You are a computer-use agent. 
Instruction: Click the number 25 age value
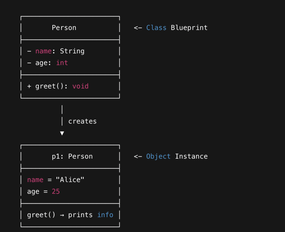[x=56, y=192]
